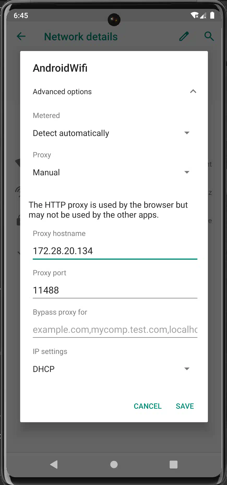Tap the Android home navigation button

(x=114, y=464)
